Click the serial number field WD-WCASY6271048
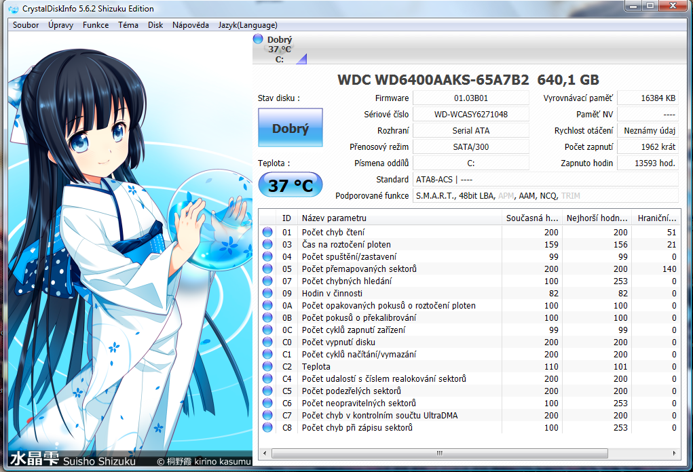The image size is (693, 472). tap(470, 115)
